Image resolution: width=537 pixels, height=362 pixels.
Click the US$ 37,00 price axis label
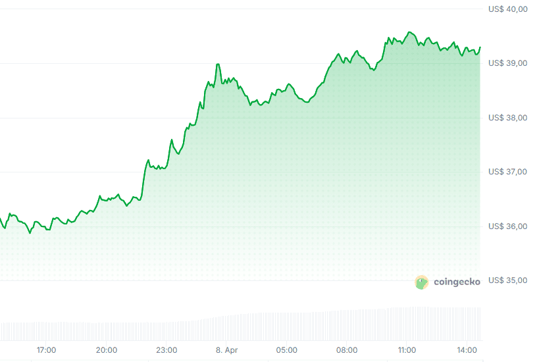click(507, 172)
